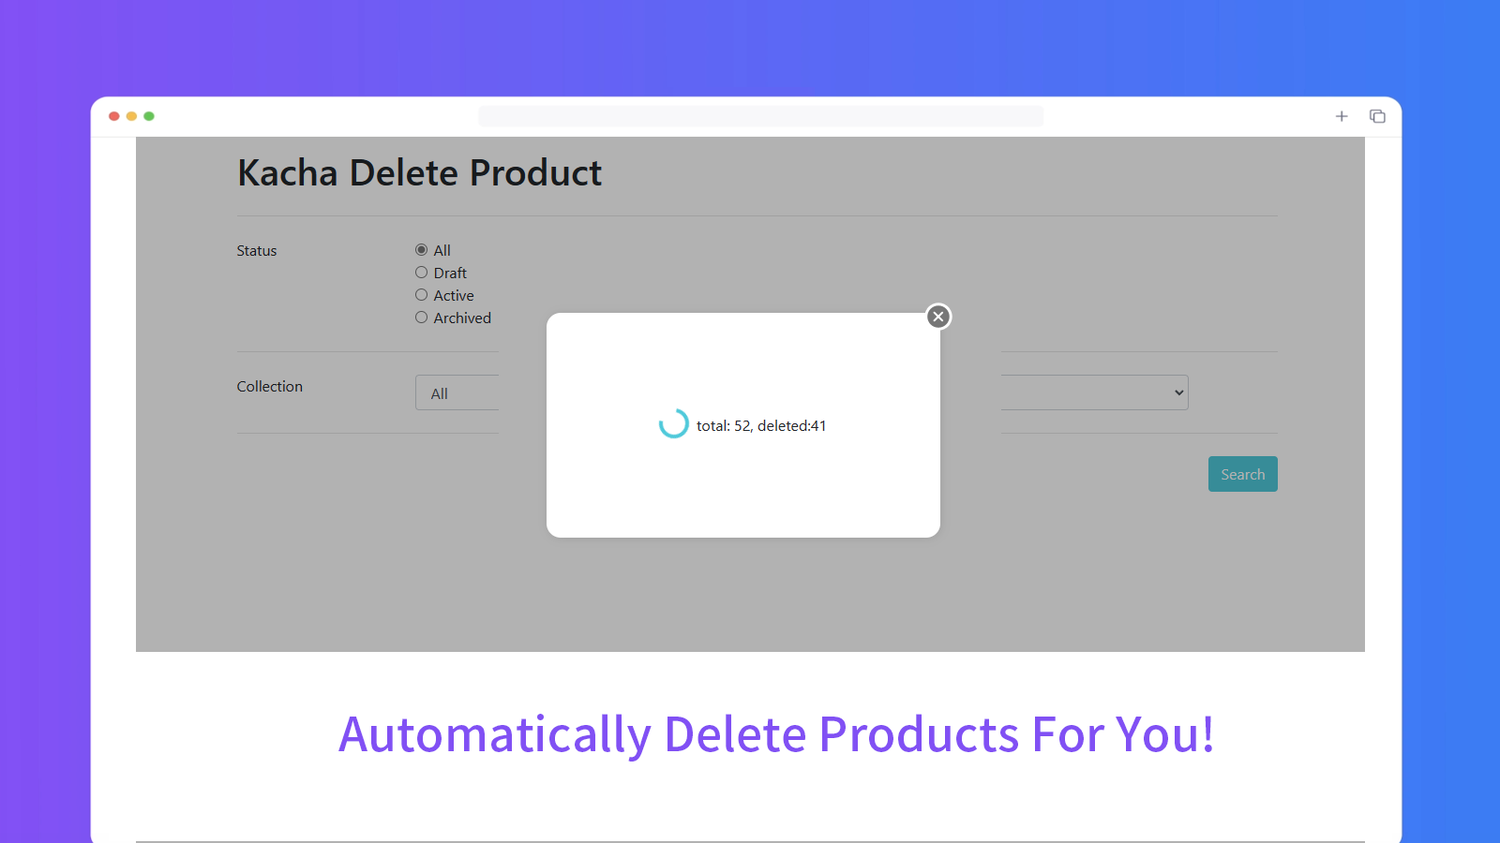
Task: Click the "Kacha Delete Product" heading
Action: click(419, 173)
